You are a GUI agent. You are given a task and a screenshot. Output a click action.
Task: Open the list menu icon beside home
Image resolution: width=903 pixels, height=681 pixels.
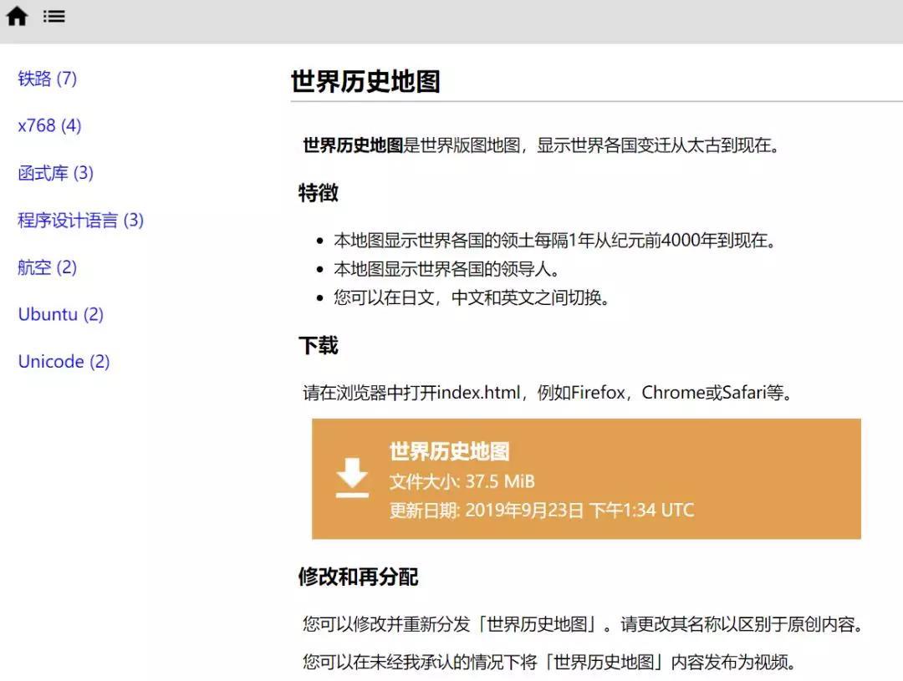coord(54,17)
